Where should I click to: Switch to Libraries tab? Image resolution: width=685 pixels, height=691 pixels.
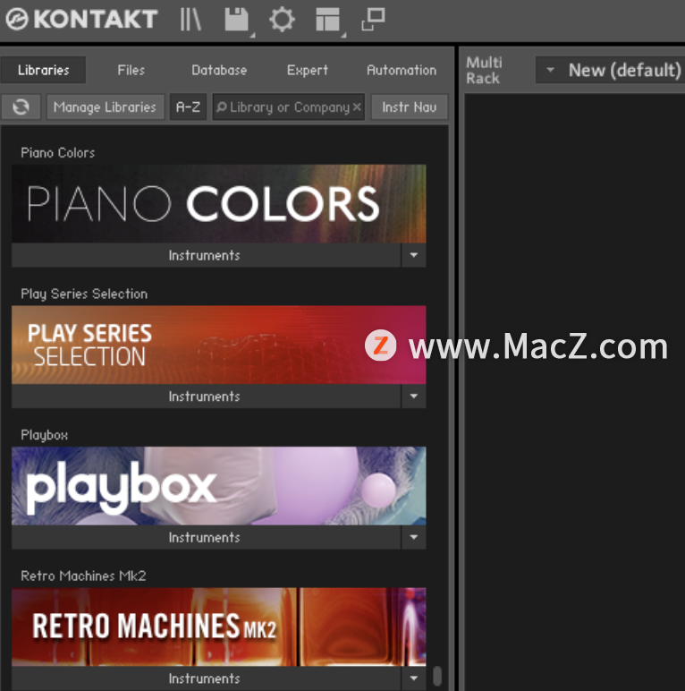(43, 70)
